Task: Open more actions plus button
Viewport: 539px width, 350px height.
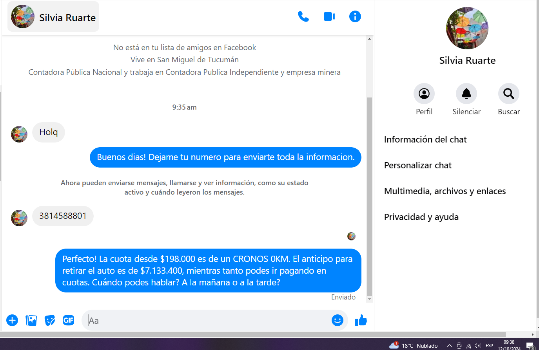Action: click(x=12, y=320)
